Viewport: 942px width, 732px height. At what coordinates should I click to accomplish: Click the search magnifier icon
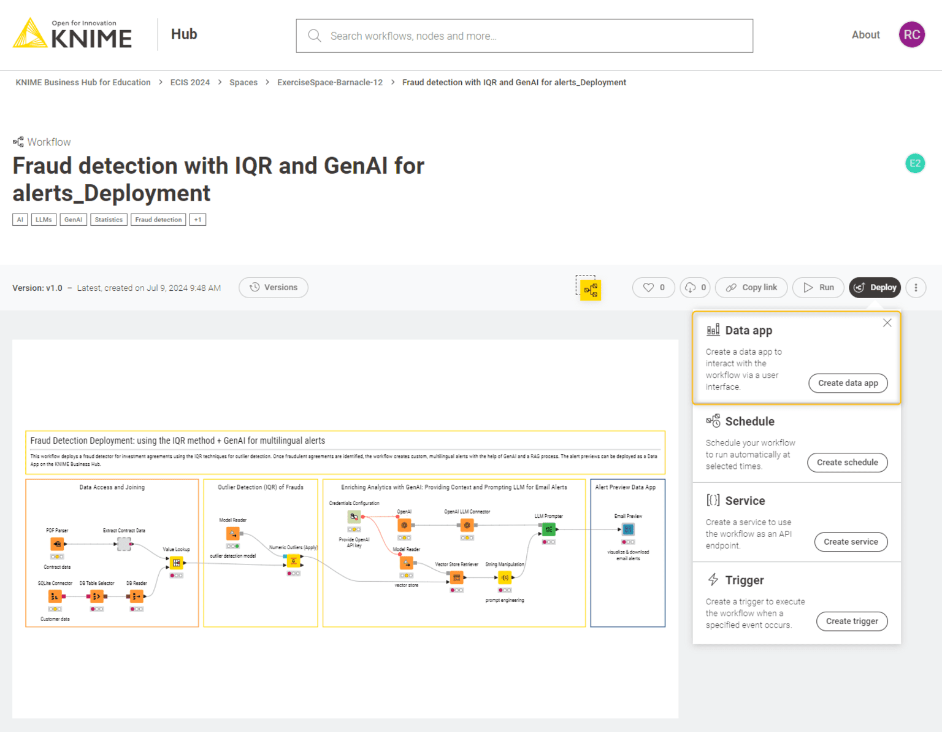315,36
